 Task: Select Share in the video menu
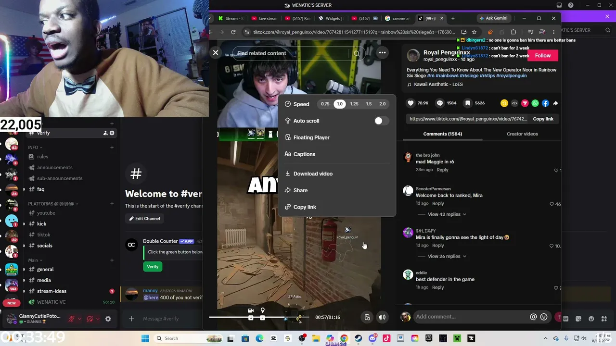click(337, 190)
